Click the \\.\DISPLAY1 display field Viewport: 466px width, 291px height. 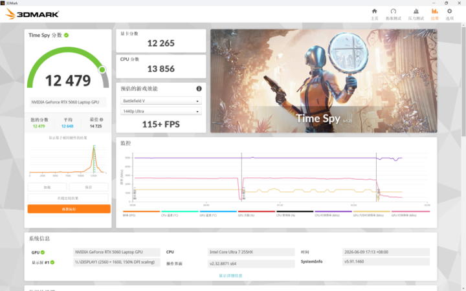click(x=116, y=263)
